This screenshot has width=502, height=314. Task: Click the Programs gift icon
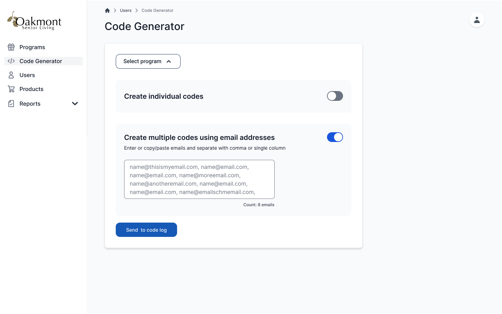pos(11,47)
